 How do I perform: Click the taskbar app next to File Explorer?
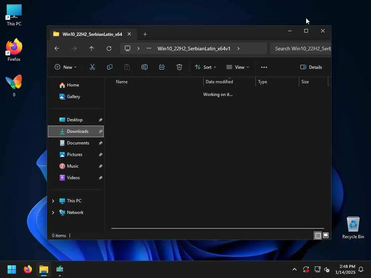click(x=60, y=269)
